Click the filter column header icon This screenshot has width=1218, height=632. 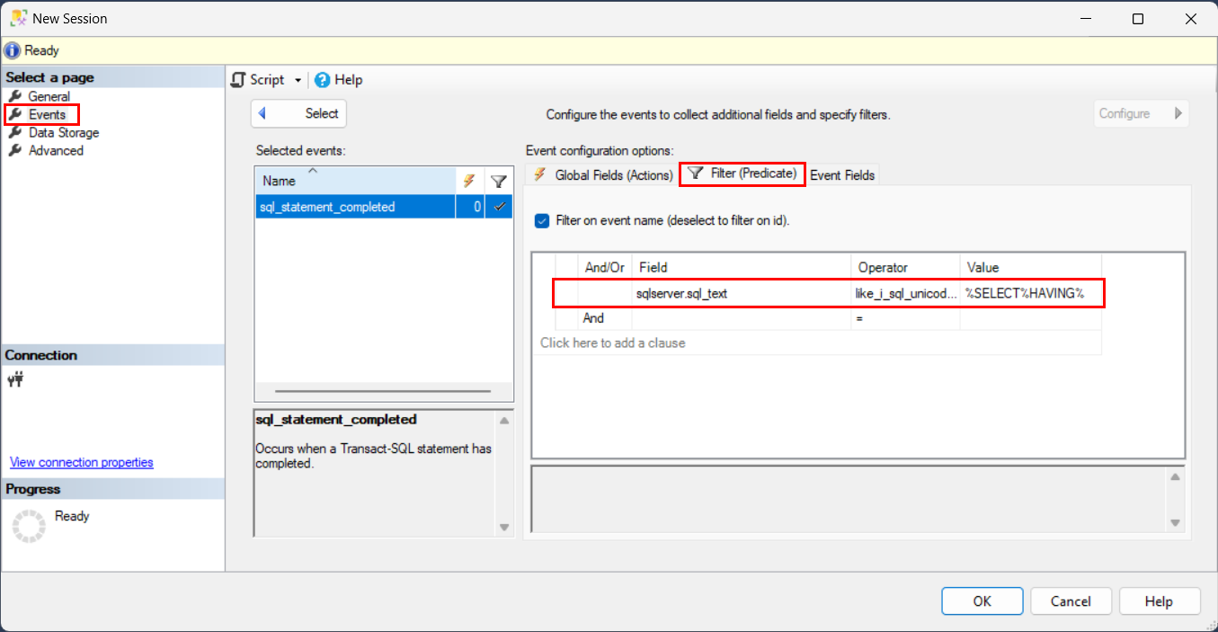tap(499, 181)
